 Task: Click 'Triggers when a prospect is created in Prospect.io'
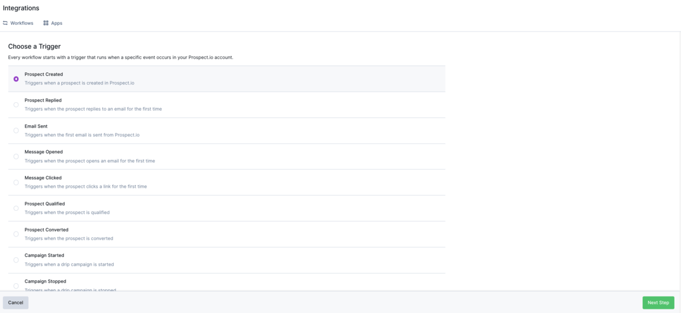[80, 83]
